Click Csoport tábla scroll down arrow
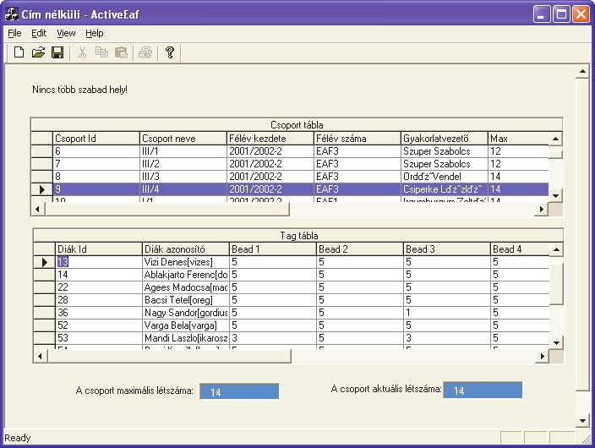Viewport: 595px width, 448px height. tap(555, 195)
